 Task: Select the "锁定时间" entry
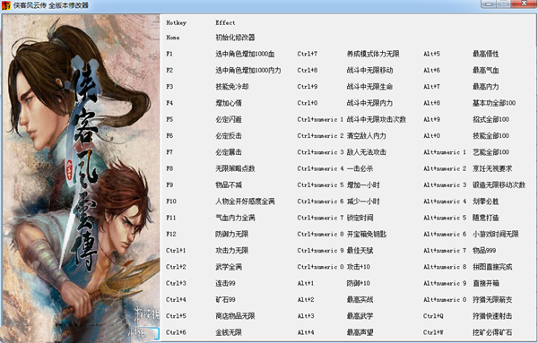(360, 218)
